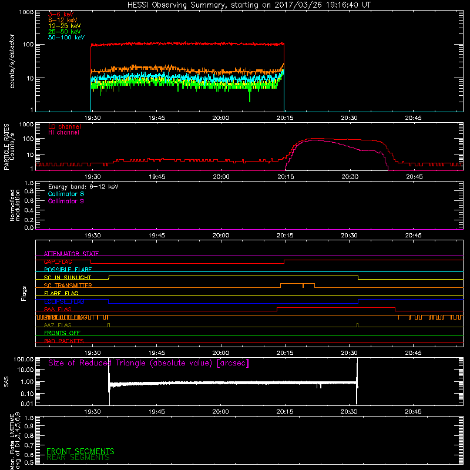Image resolution: width=470 pixels, height=470 pixels.
Task: Click the ECLIPSE_FLAG label
Action: click(64, 301)
